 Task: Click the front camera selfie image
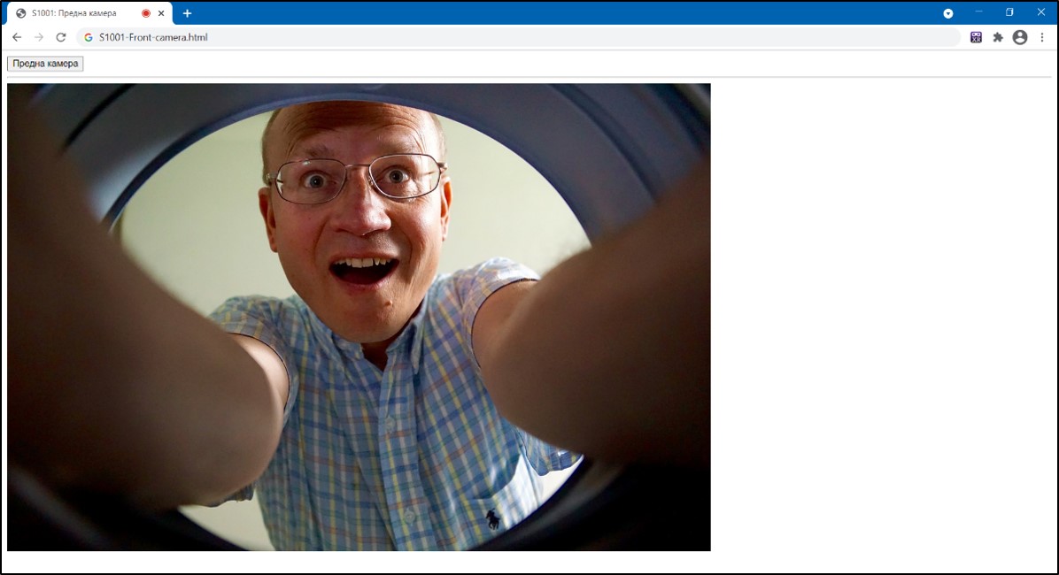click(x=359, y=317)
